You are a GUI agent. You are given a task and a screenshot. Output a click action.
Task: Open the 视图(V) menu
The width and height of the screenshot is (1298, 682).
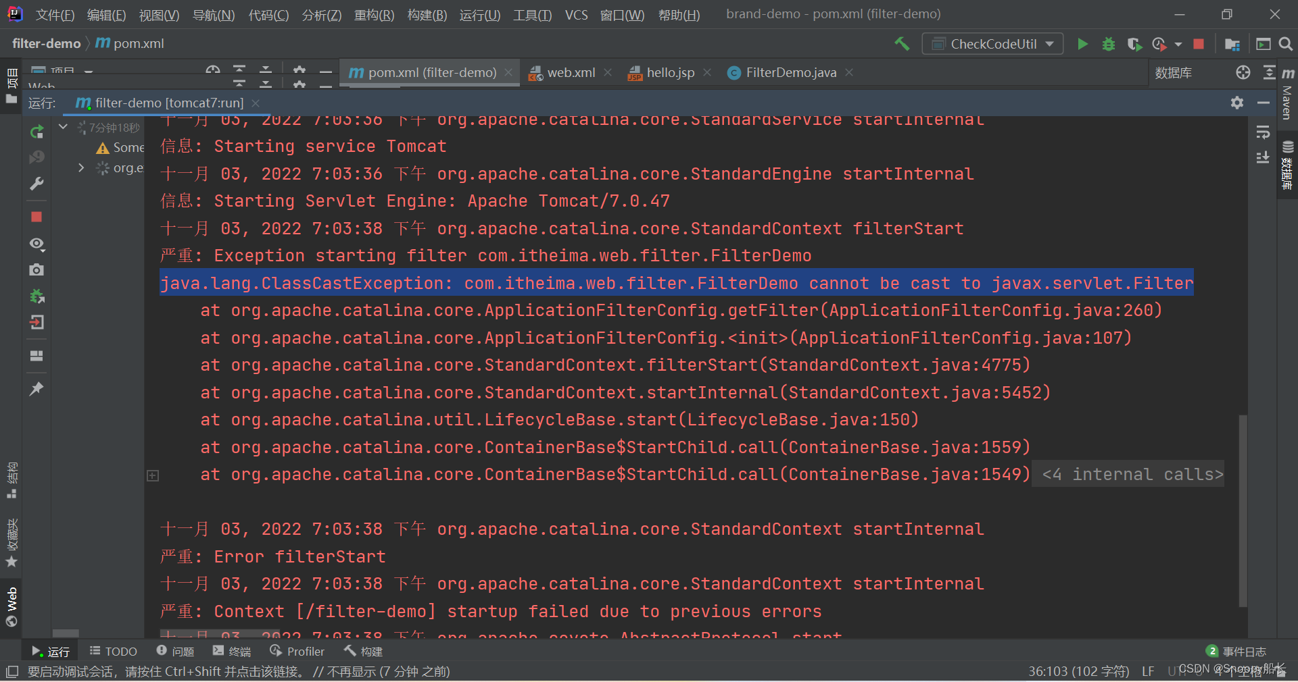[159, 15]
